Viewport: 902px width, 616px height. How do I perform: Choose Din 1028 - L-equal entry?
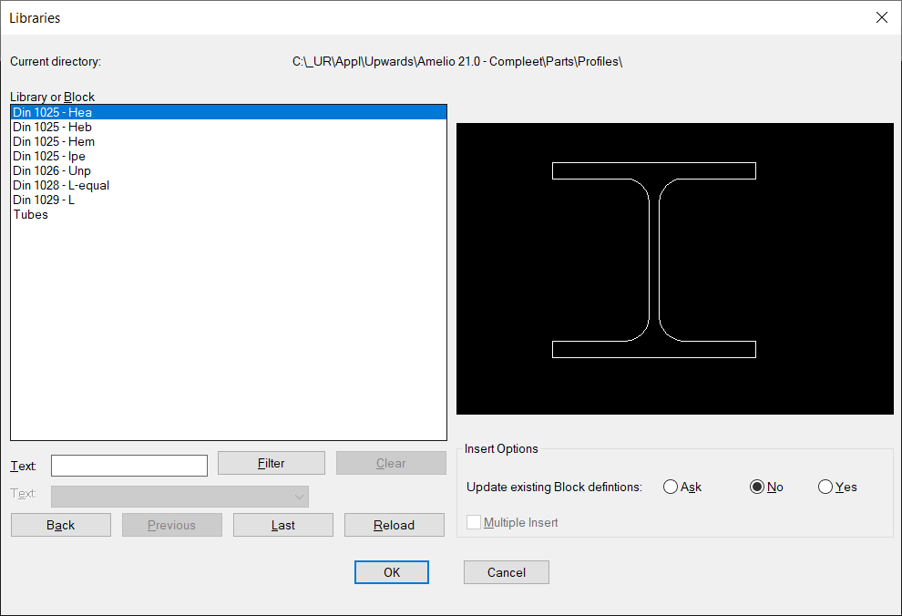[x=229, y=185]
